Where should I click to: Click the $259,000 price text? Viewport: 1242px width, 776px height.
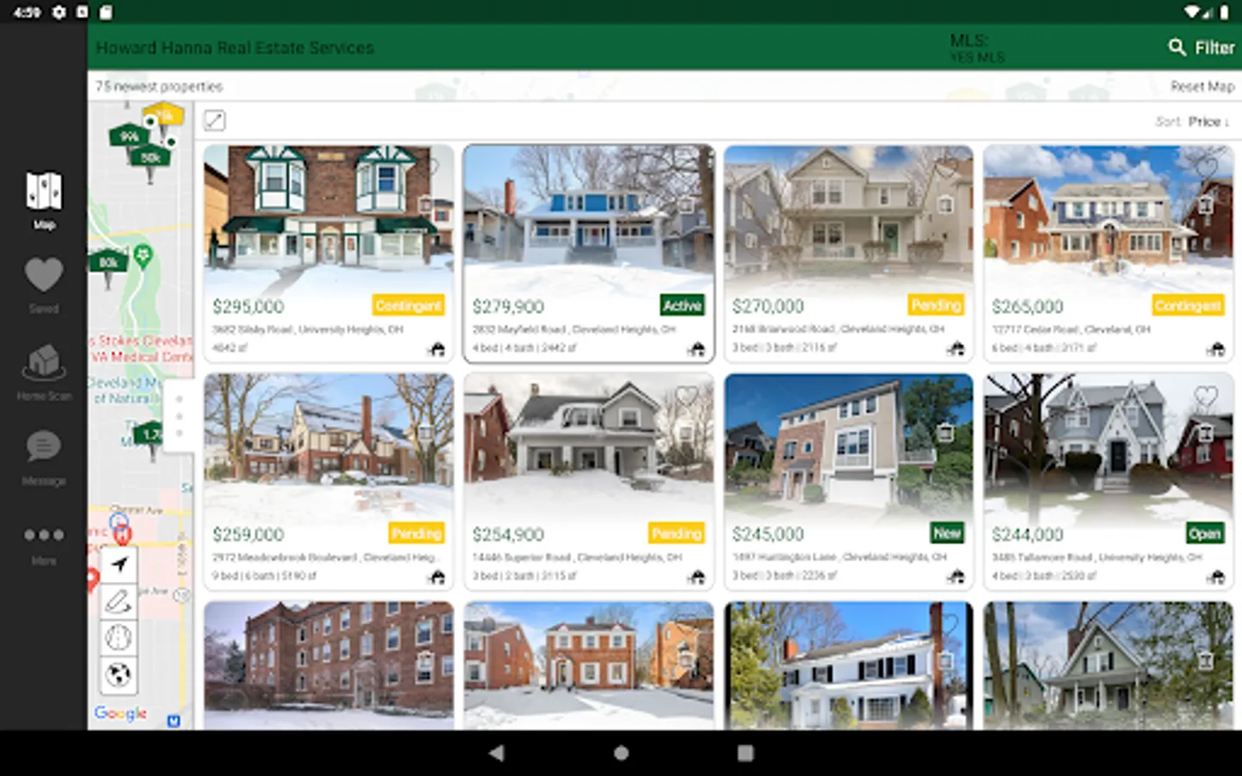(x=248, y=535)
